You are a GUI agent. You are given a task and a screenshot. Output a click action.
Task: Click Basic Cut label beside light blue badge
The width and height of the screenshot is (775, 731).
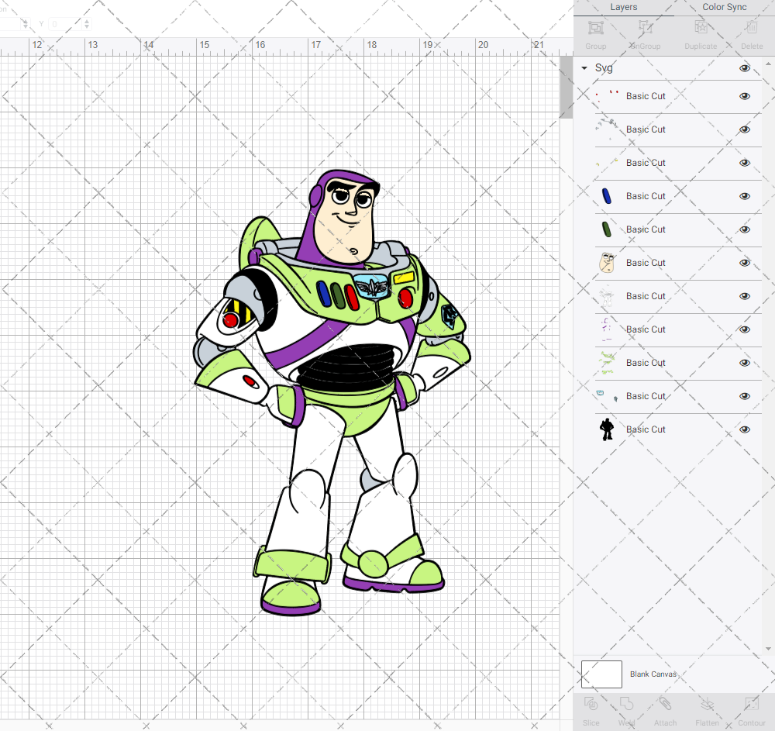[x=646, y=396]
